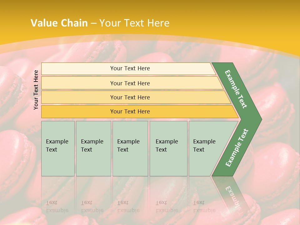
Task: Click the second 'Your Text Here' bar from top
Action: [x=130, y=83]
